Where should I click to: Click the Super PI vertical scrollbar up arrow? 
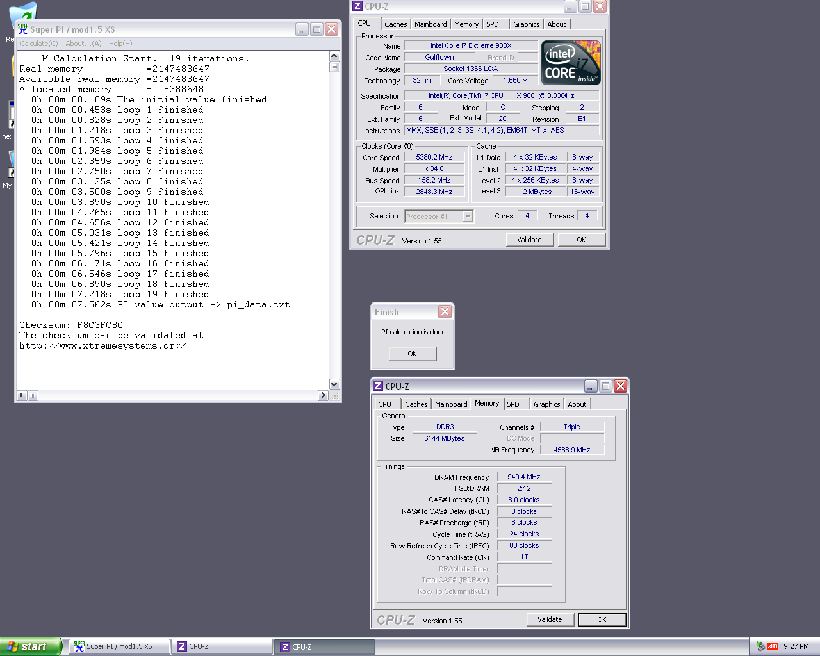coord(334,56)
